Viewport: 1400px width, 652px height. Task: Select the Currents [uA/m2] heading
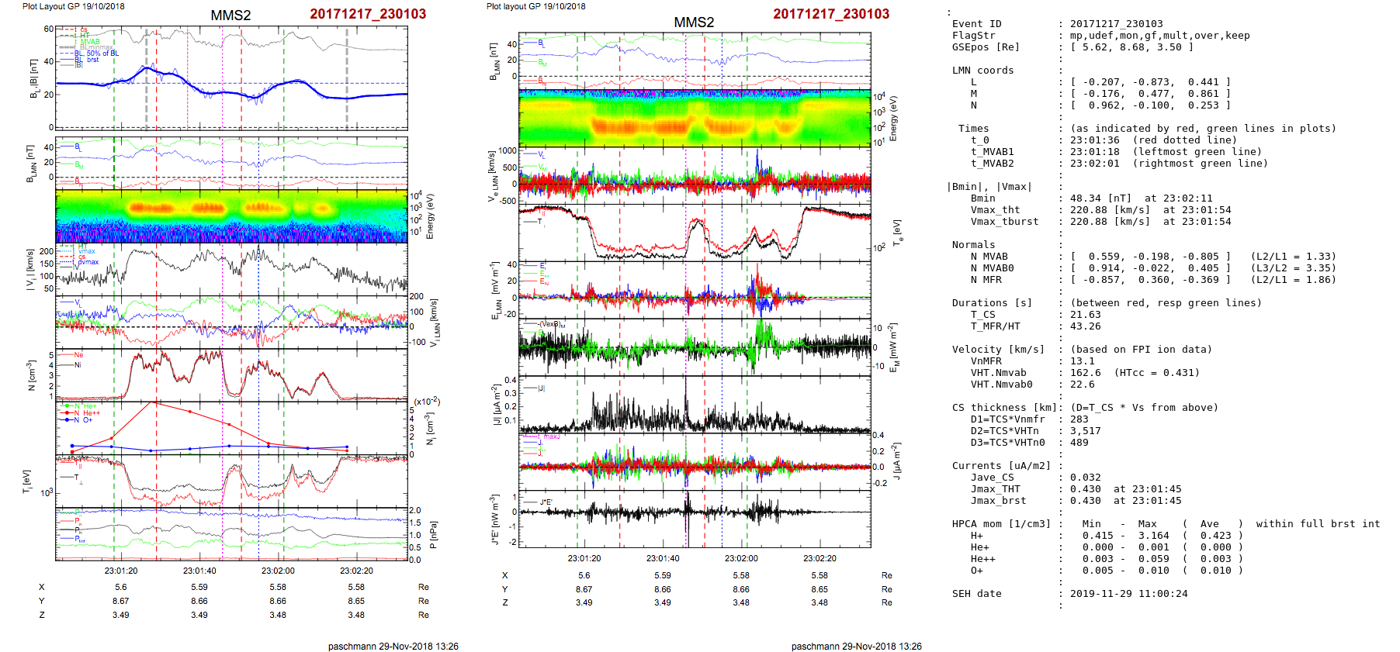pos(1001,466)
